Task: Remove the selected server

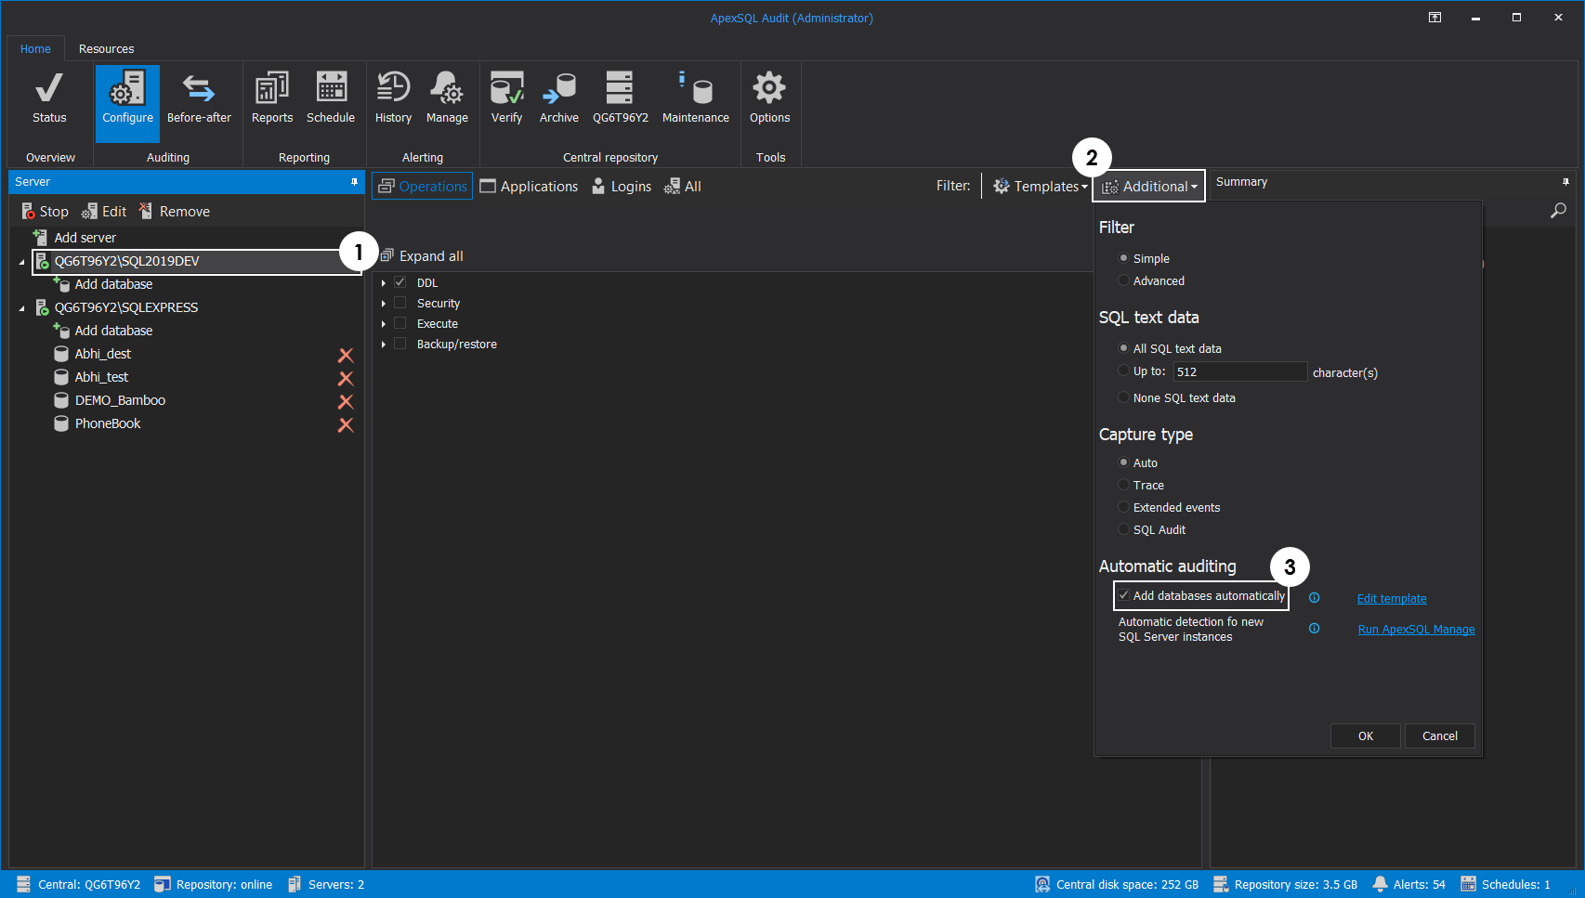Action: point(175,212)
